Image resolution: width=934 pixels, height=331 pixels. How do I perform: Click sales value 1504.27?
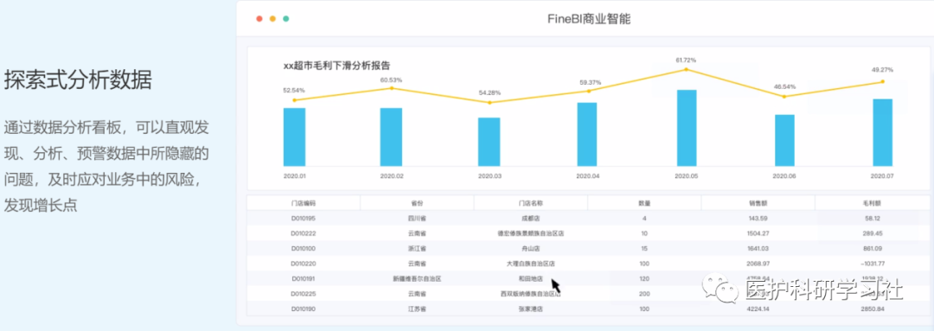(758, 233)
